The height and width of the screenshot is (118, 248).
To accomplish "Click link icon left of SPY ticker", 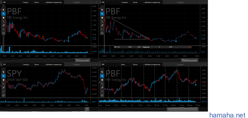I will pos(2,64).
